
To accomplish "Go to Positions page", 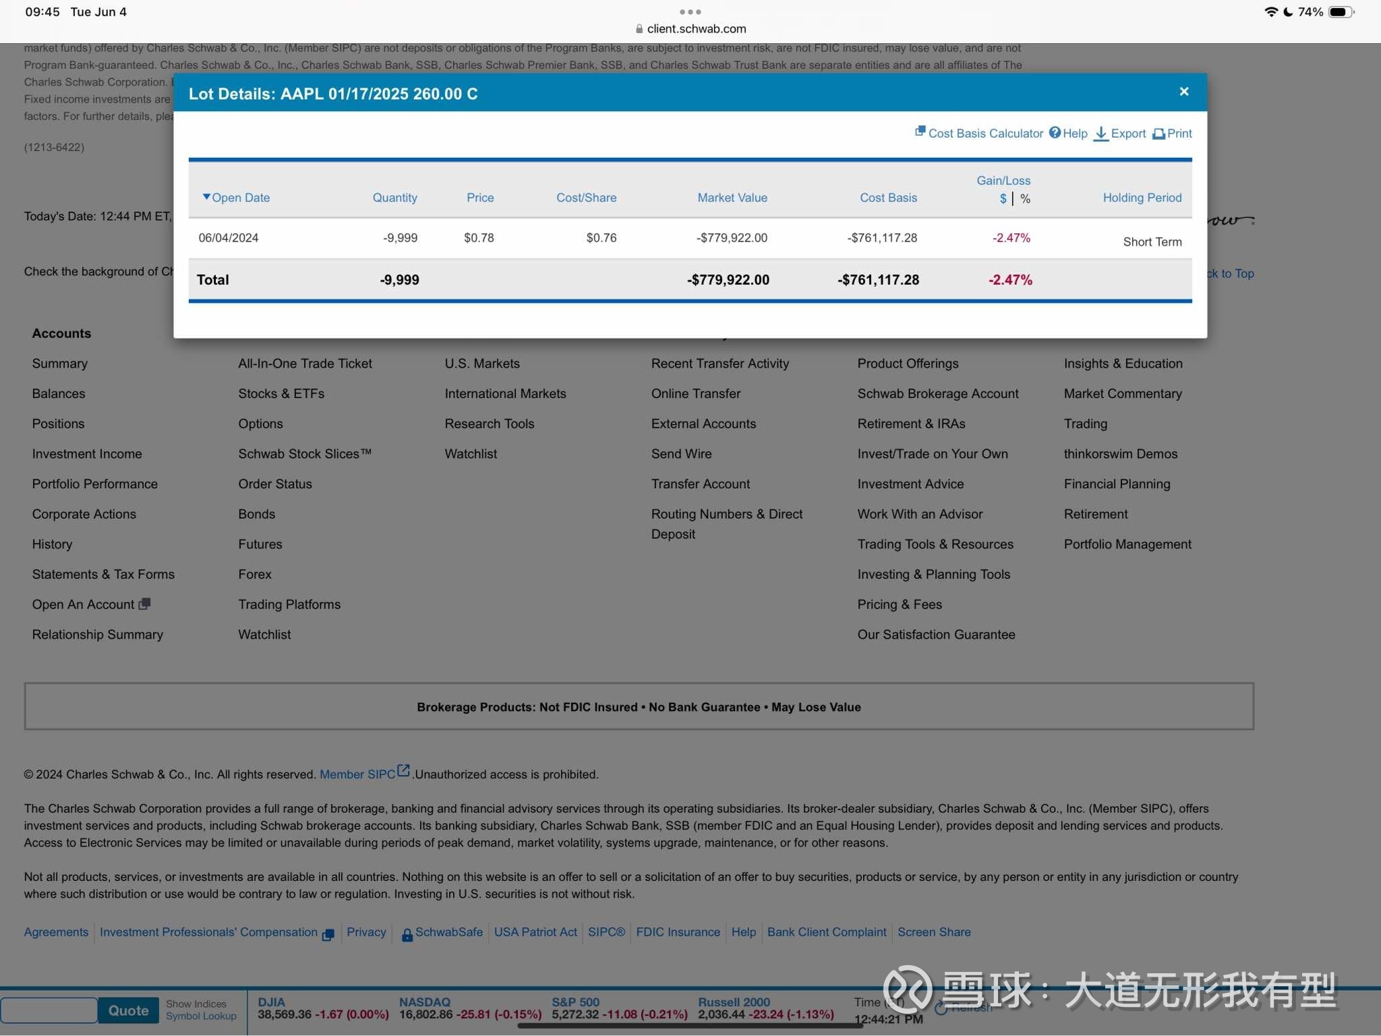I will coord(58,424).
